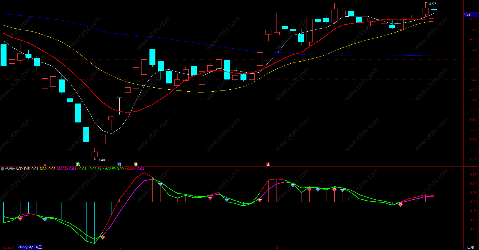Image resolution: width=479 pixels, height=250 pixels.
Task: Click the red diamond signal at the MACD trough
Action: tap(103, 238)
